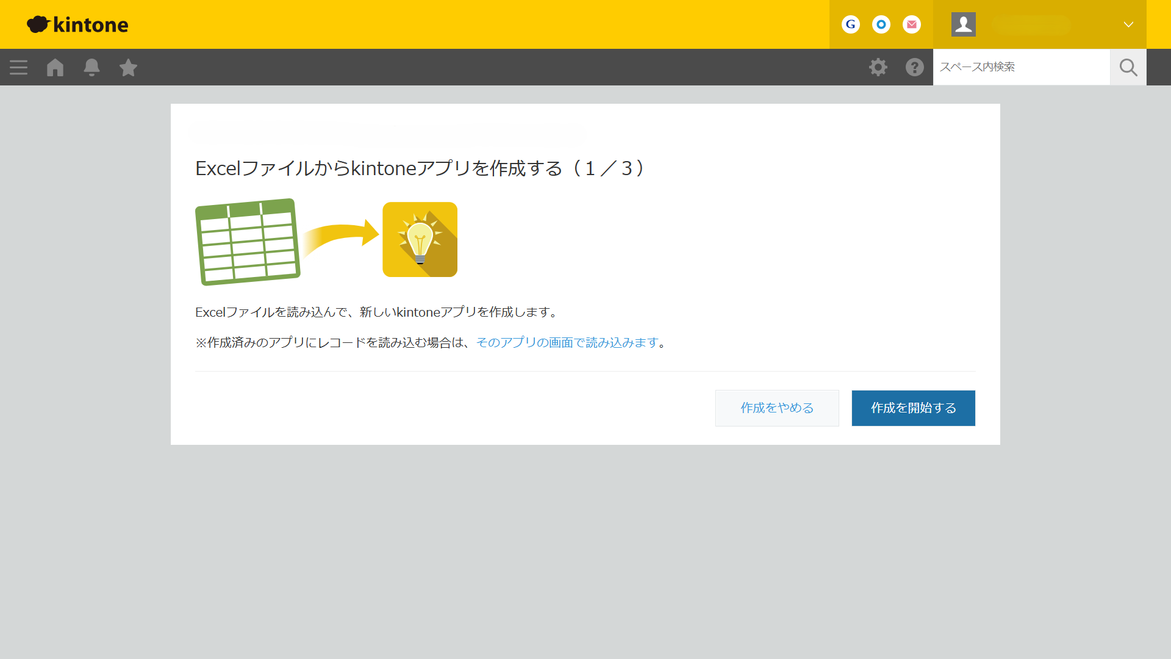Open notifications via the bell icon
The height and width of the screenshot is (659, 1171).
click(91, 67)
